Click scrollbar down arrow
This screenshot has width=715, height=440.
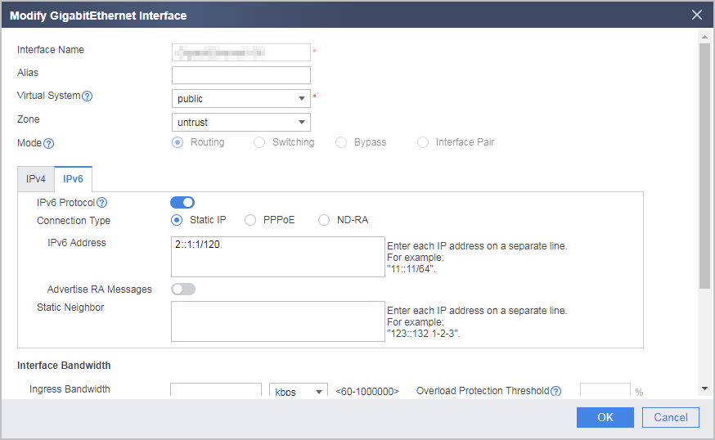(x=705, y=389)
